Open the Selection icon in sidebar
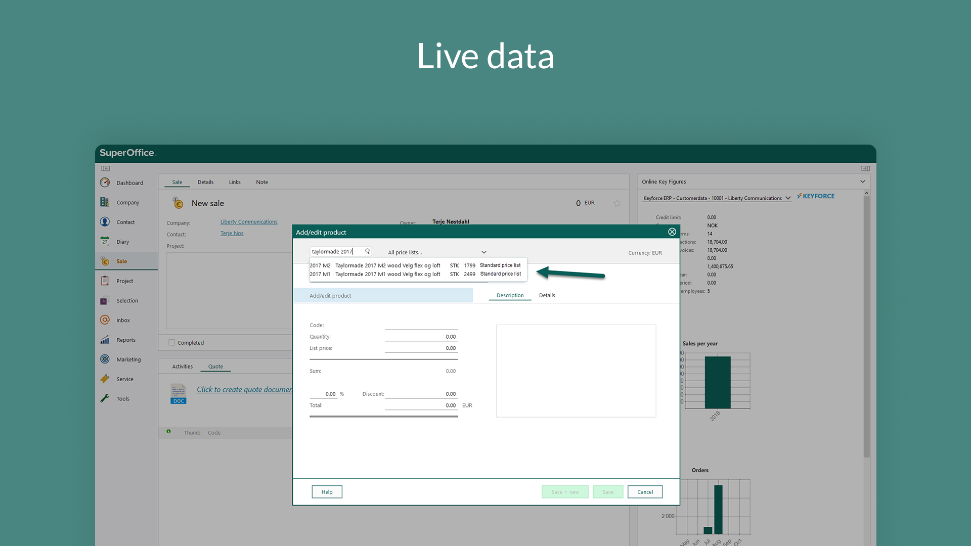 coord(105,300)
